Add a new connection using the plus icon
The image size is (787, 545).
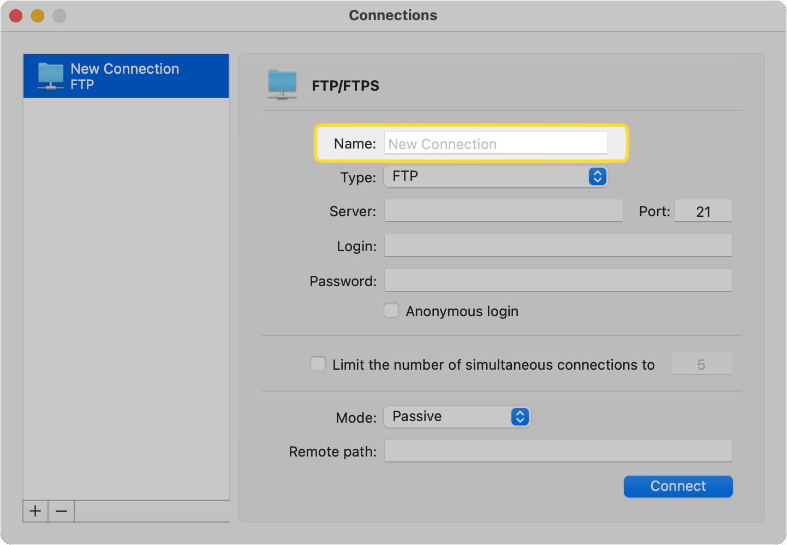(x=35, y=511)
